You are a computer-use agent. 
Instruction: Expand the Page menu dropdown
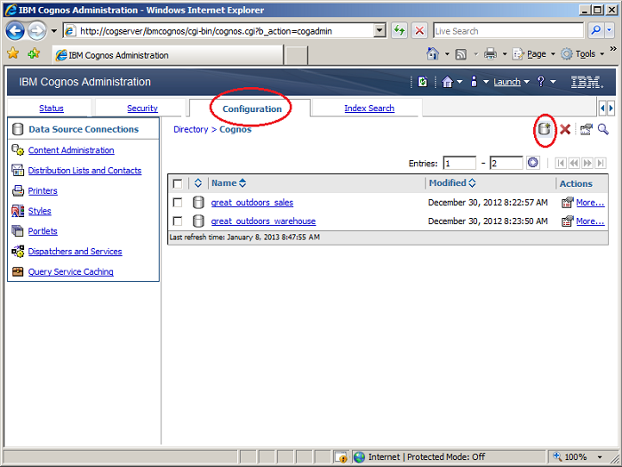[x=553, y=54]
